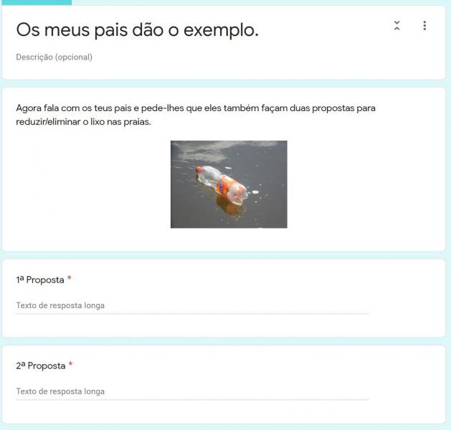Click the word 'propostas' in the instruction text
The width and height of the screenshot is (451, 430).
(x=333, y=109)
